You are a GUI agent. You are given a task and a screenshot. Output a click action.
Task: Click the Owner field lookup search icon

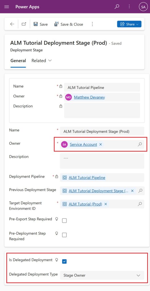click(x=140, y=144)
